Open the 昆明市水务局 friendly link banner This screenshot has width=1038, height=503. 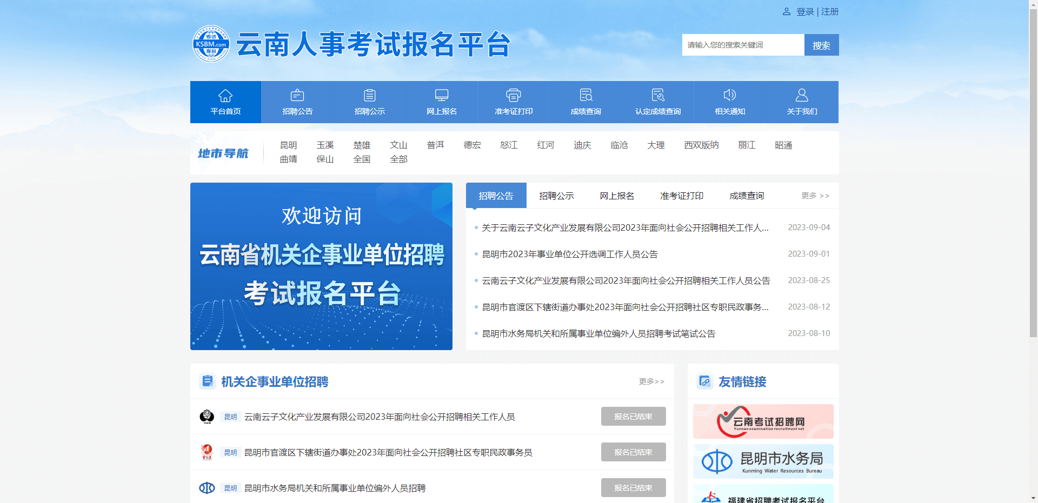coord(763,461)
